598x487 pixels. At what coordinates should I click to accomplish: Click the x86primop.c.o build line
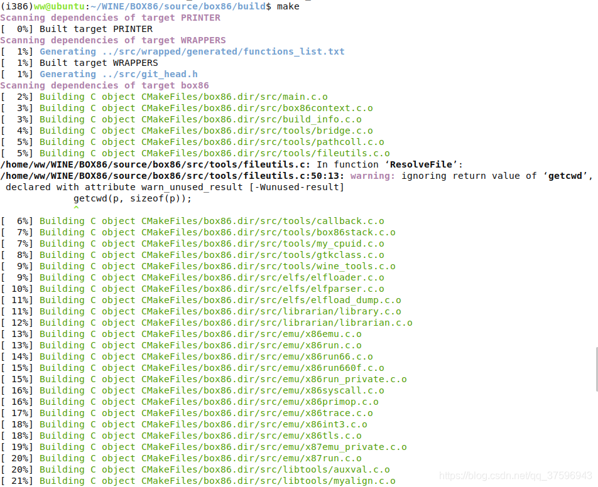coord(189,402)
